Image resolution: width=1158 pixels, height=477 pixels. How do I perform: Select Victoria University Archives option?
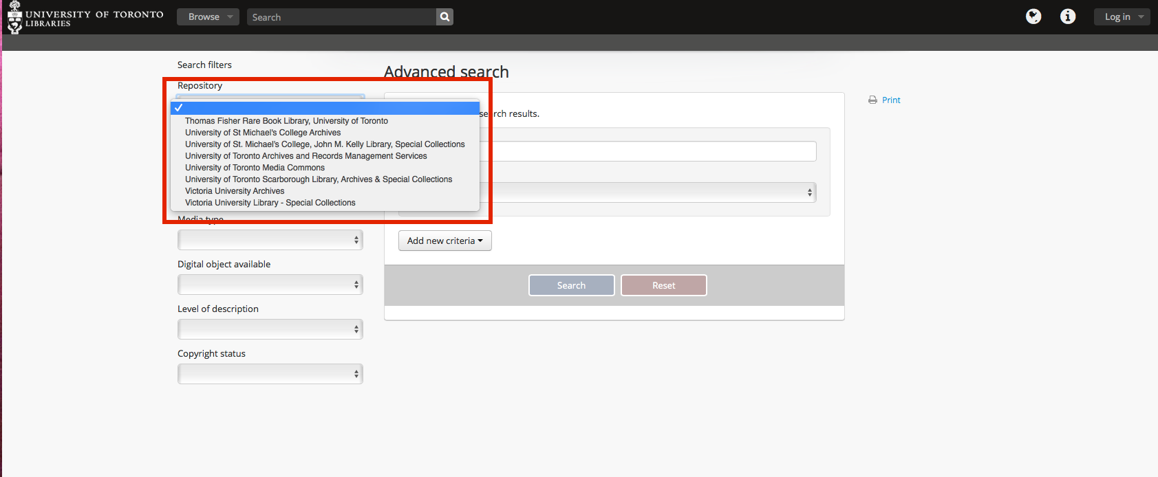pyautogui.click(x=325, y=191)
